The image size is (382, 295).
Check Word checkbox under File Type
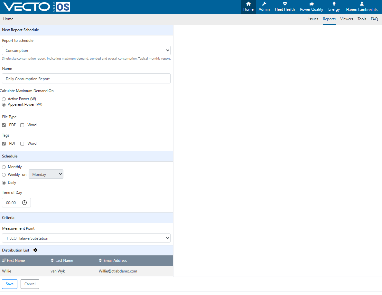coord(22,125)
